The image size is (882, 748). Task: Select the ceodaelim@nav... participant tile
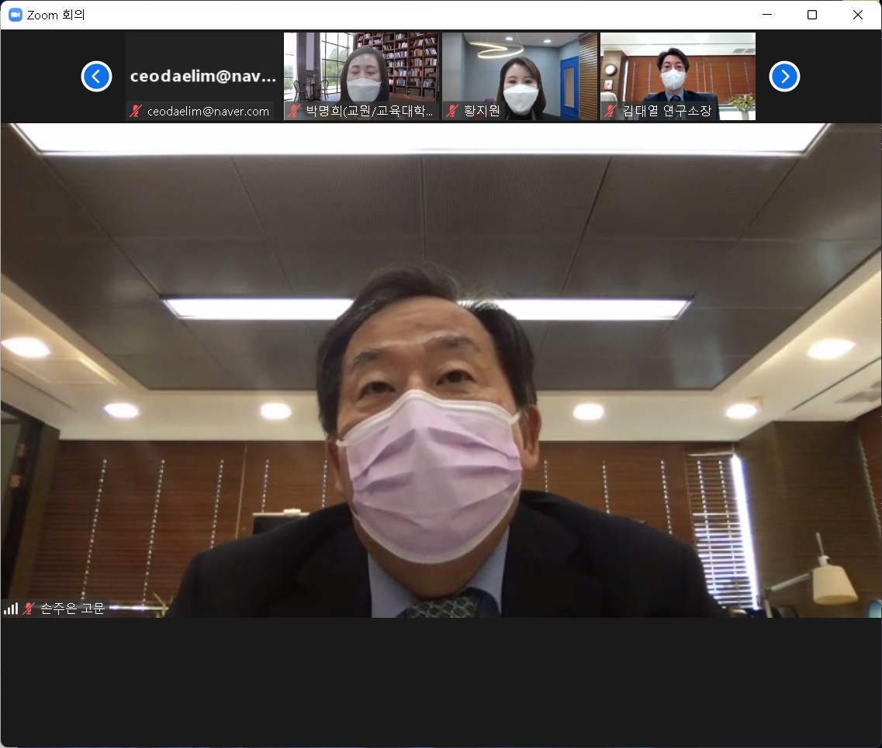coord(203,76)
